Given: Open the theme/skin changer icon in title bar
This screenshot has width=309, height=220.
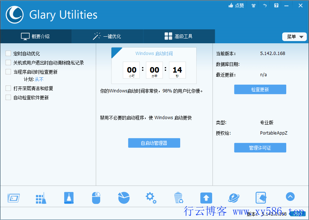Looking at the screenshot, I should click(253, 5).
